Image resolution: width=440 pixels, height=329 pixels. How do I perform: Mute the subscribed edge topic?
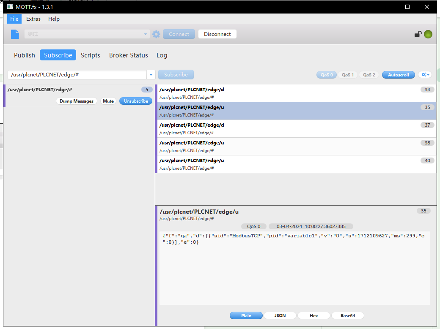108,101
